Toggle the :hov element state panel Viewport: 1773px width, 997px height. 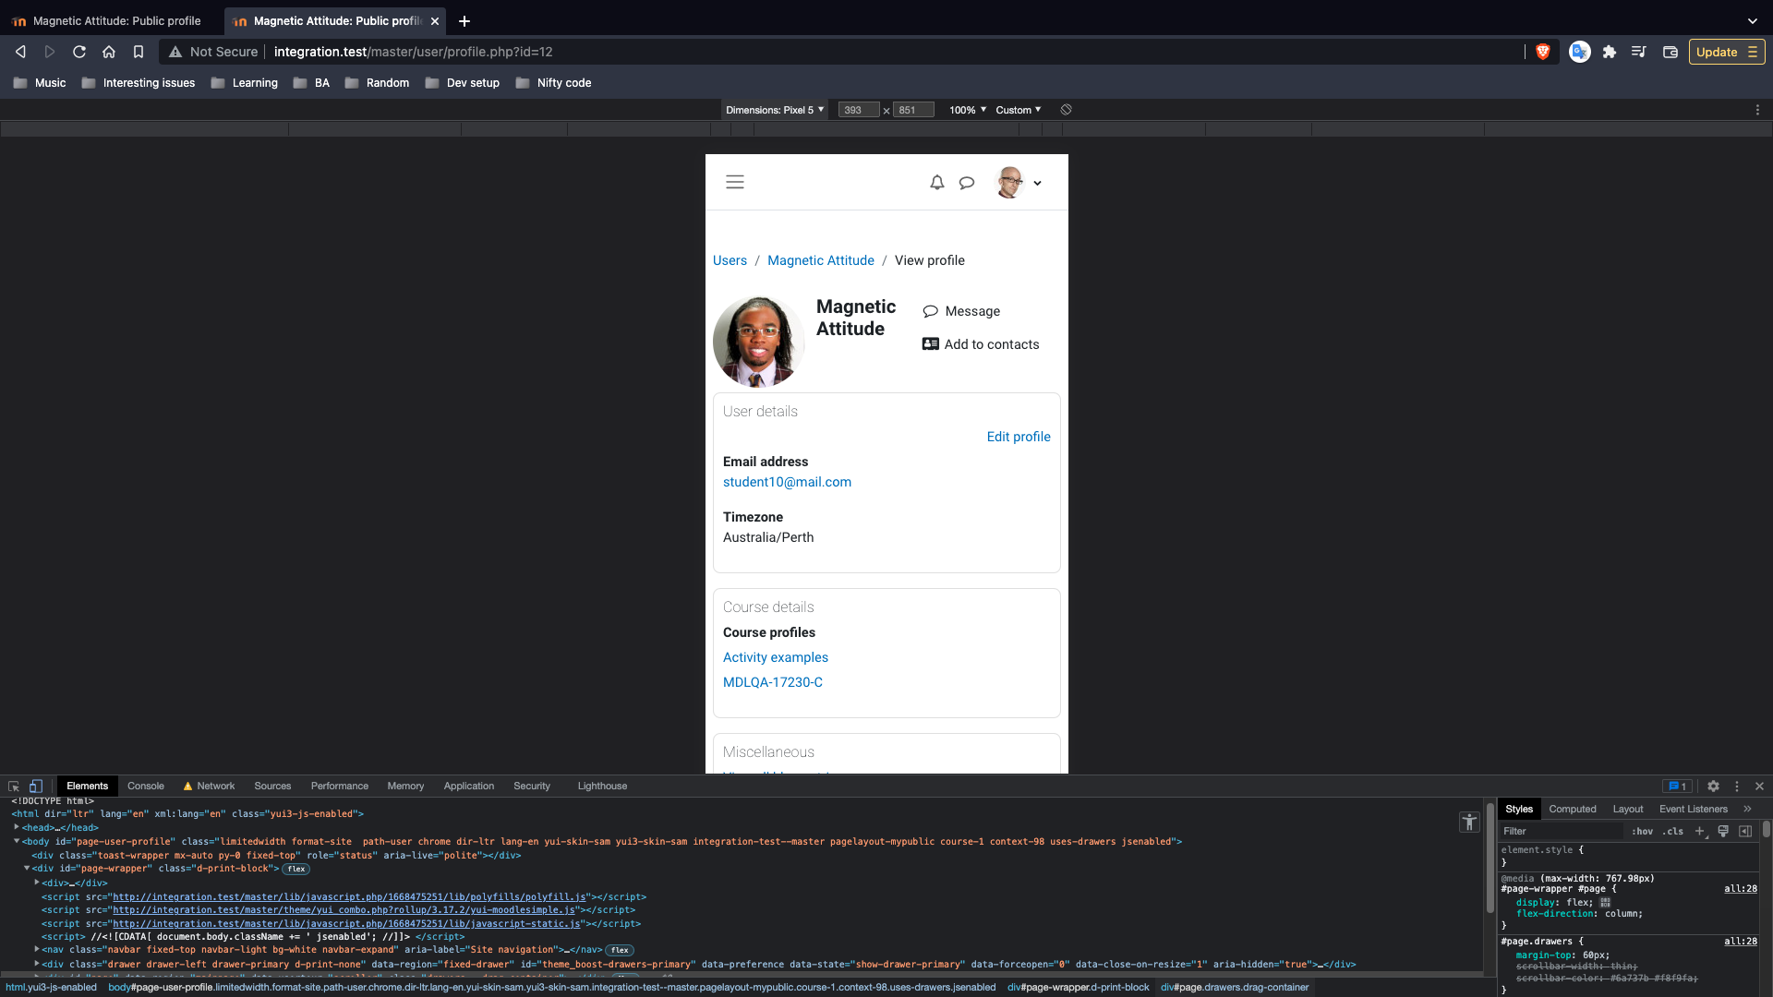(x=1642, y=831)
